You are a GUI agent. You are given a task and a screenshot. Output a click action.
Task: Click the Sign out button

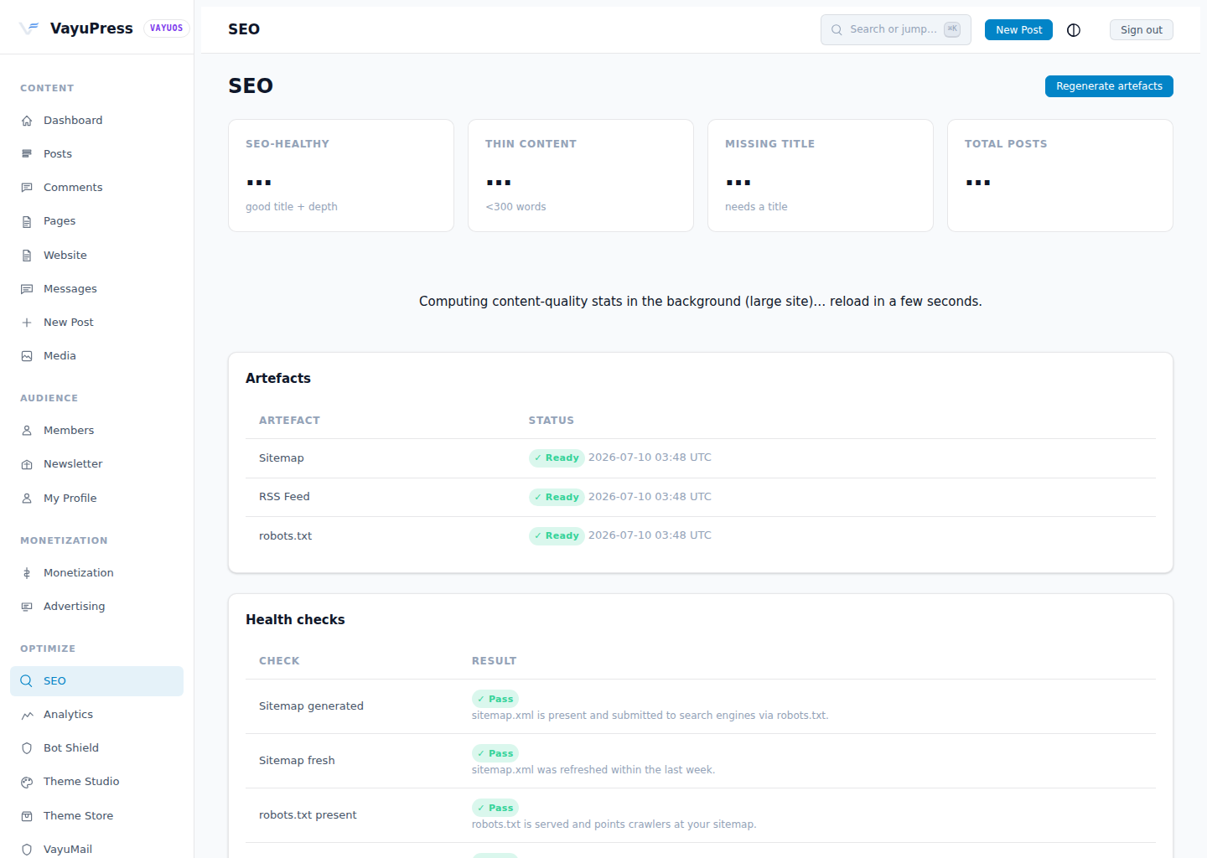tap(1141, 30)
